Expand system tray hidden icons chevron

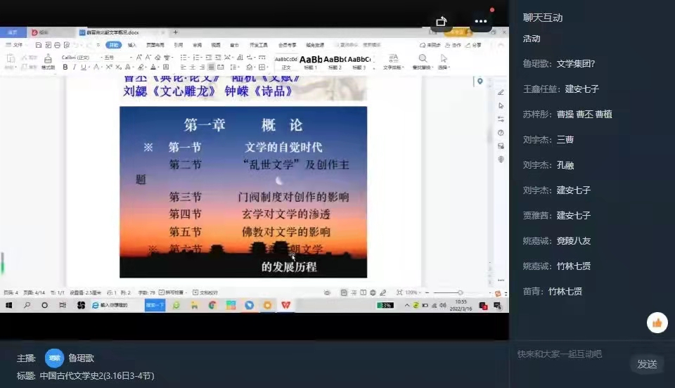[407, 305]
